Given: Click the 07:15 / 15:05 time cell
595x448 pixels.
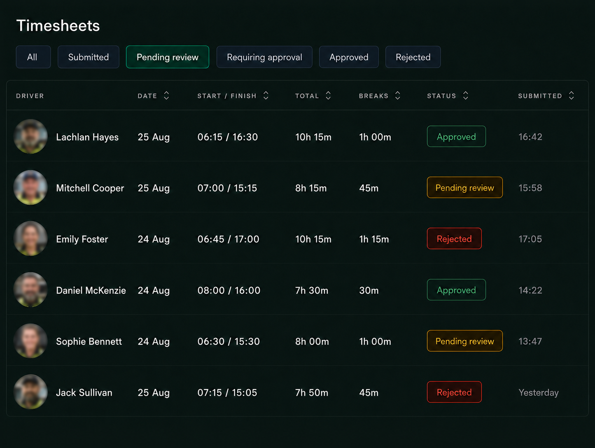Looking at the screenshot, I should coord(227,392).
